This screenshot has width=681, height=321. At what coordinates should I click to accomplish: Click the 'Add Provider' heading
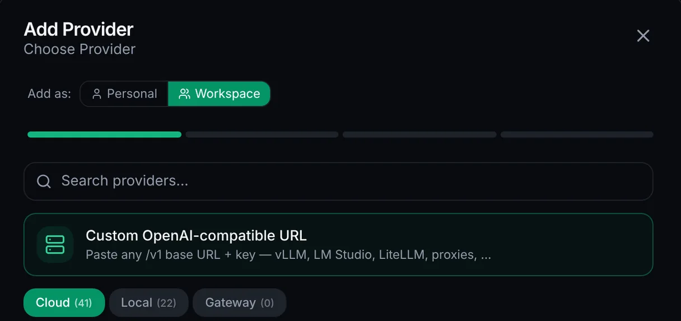pyautogui.click(x=78, y=29)
